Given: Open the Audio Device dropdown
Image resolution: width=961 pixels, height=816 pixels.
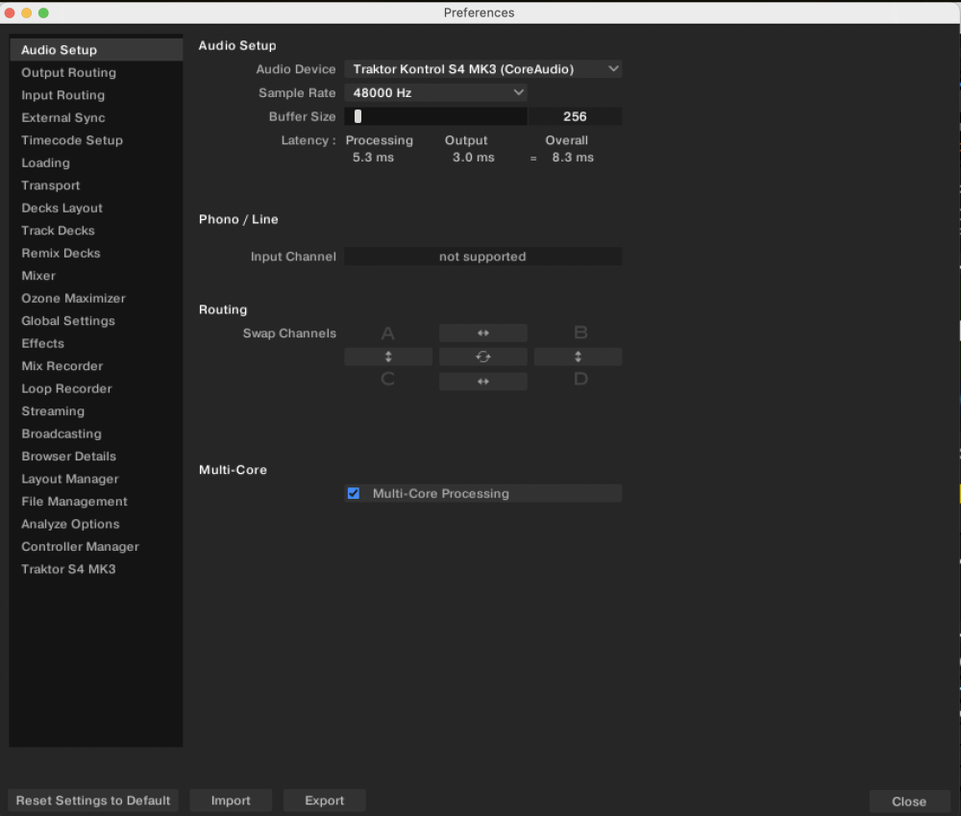Looking at the screenshot, I should click(x=483, y=69).
